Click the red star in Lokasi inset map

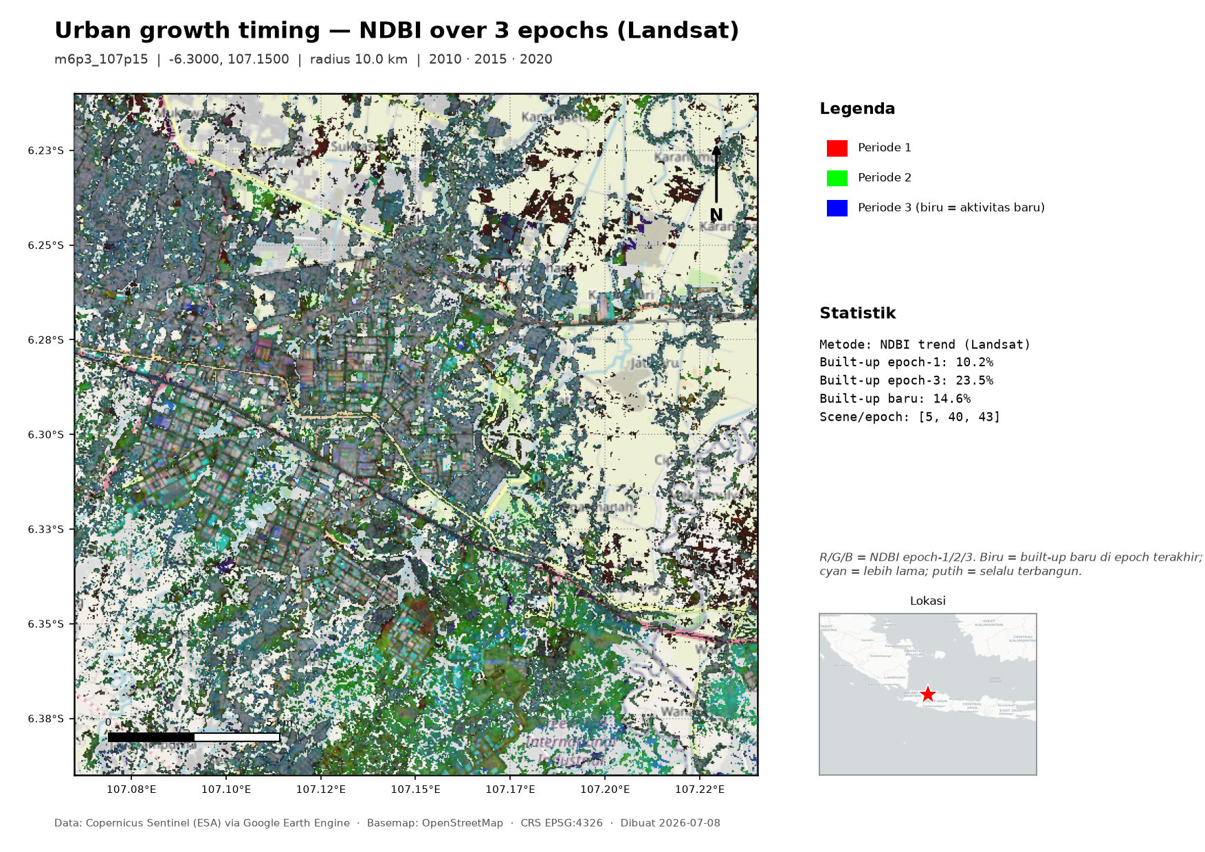(x=928, y=693)
